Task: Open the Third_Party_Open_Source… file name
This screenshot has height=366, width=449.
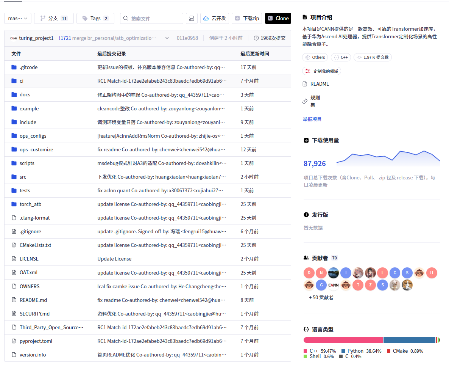Action: 51,327
